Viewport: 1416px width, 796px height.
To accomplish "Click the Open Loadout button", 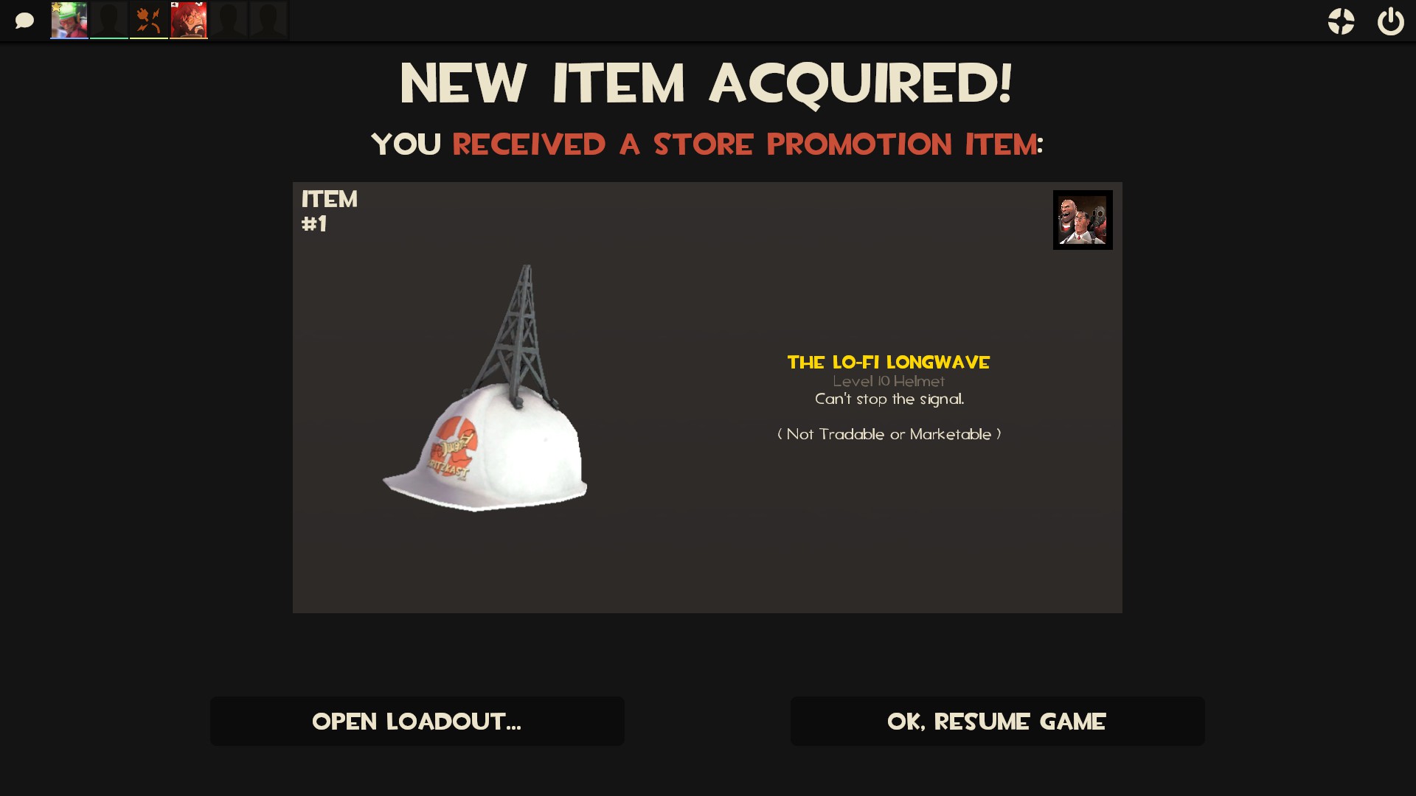I will coord(417,721).
